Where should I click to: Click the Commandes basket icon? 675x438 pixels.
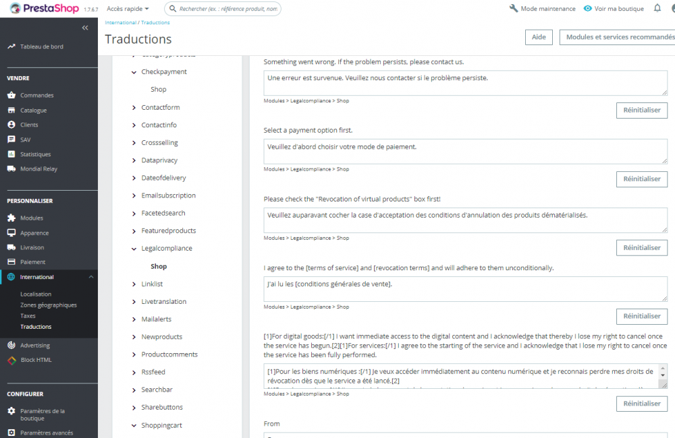pyautogui.click(x=11, y=95)
